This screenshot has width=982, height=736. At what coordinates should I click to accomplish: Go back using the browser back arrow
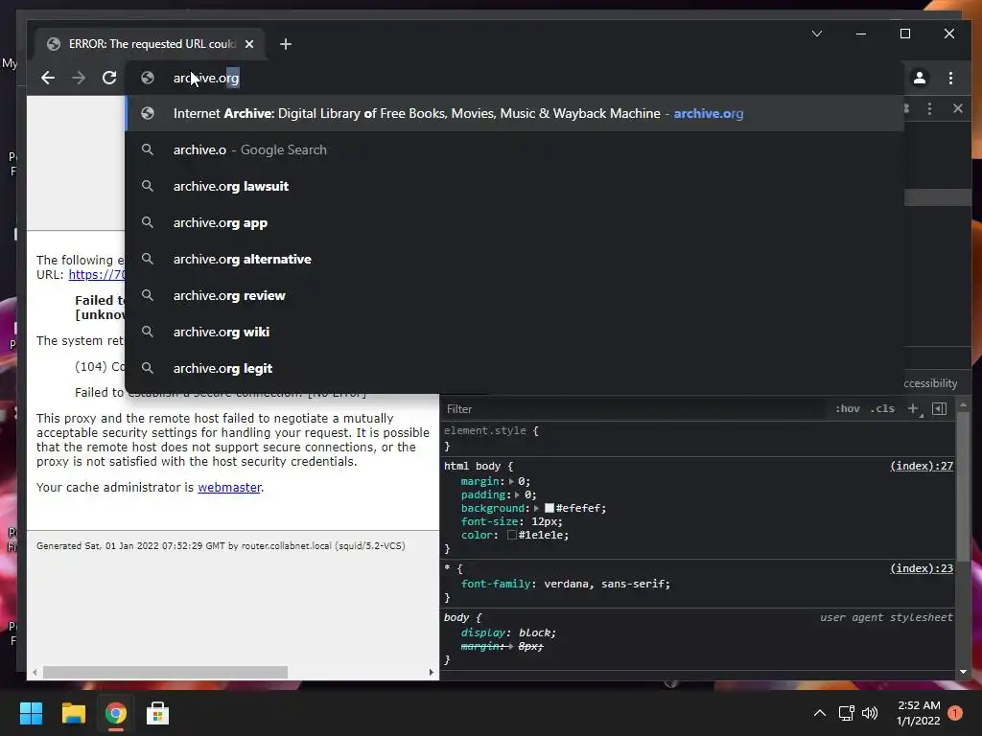point(48,78)
